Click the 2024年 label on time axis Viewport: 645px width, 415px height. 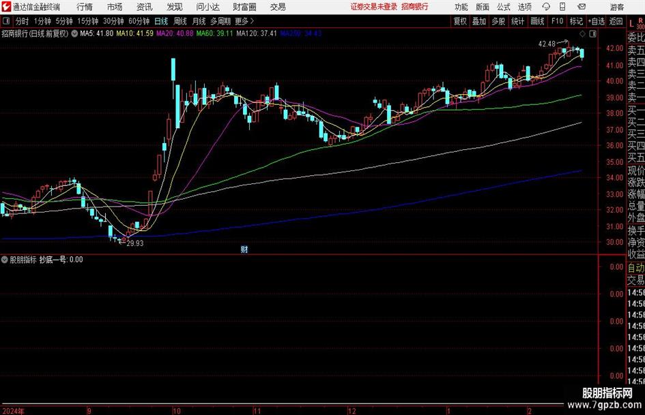pyautogui.click(x=13, y=411)
